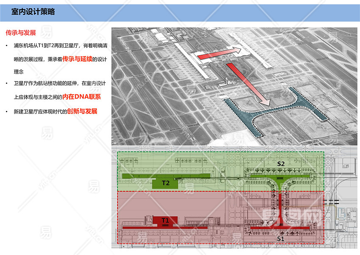This screenshot has width=360, height=255.
Task: Click the T2 label on the plan
Action: coord(166,183)
